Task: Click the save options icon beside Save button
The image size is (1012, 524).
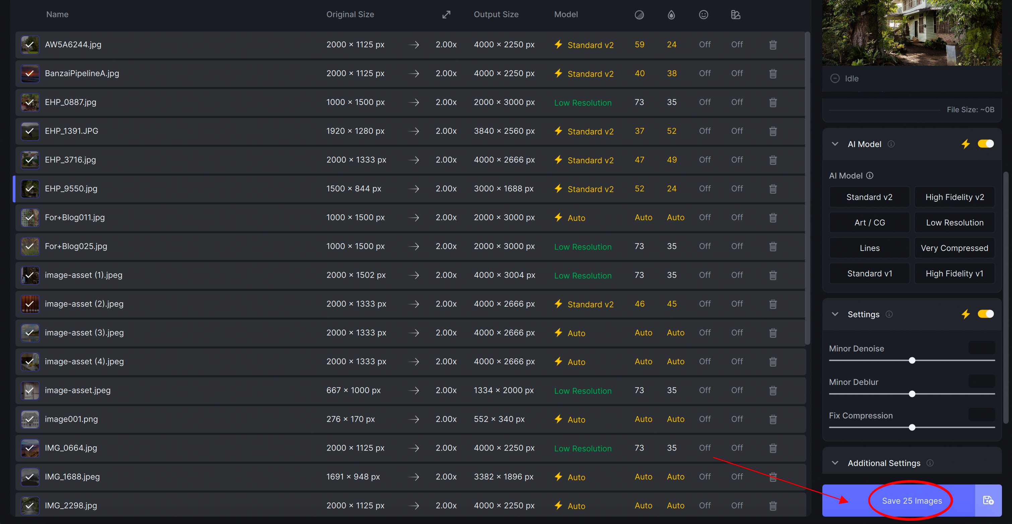Action: coord(988,501)
